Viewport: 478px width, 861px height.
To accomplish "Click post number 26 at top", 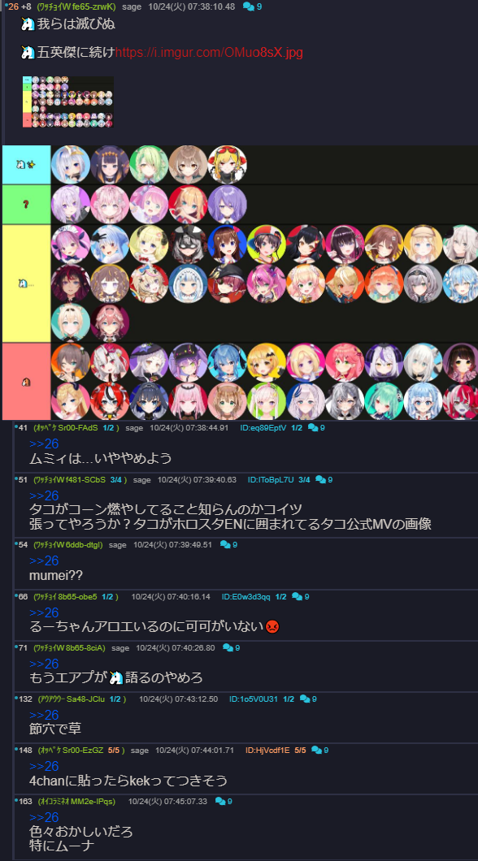I will point(13,6).
